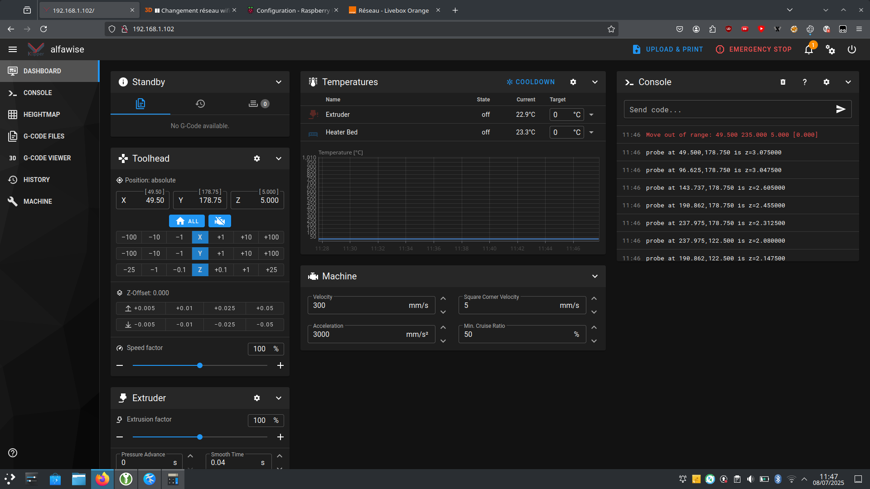Open Extruder temperature preset dropdown
This screenshot has height=489, width=870.
[x=591, y=115]
